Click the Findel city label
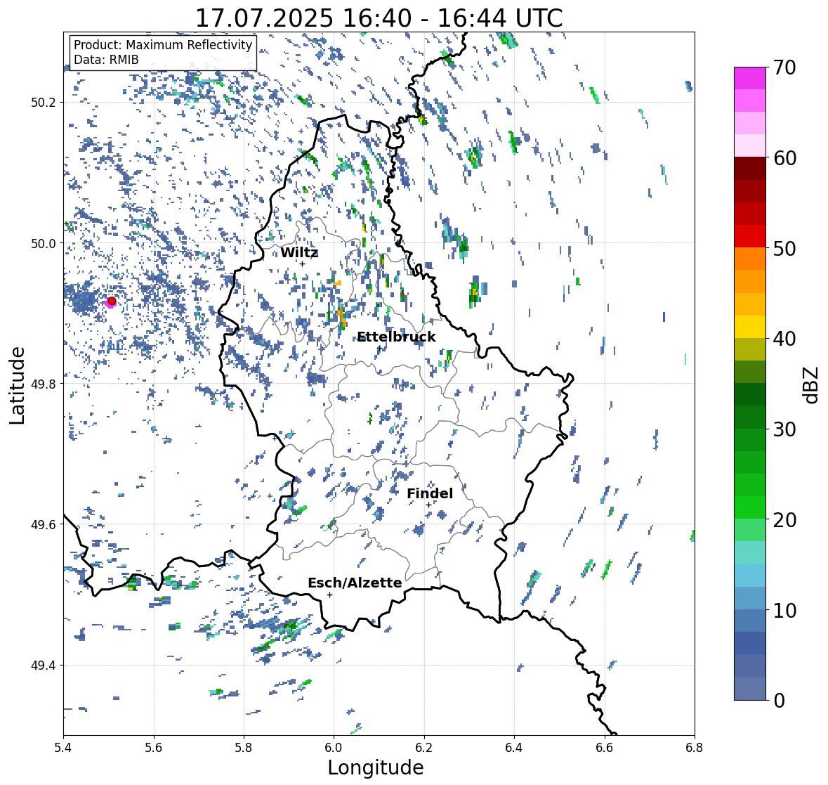Screen dimensions: 828x785 [x=430, y=493]
